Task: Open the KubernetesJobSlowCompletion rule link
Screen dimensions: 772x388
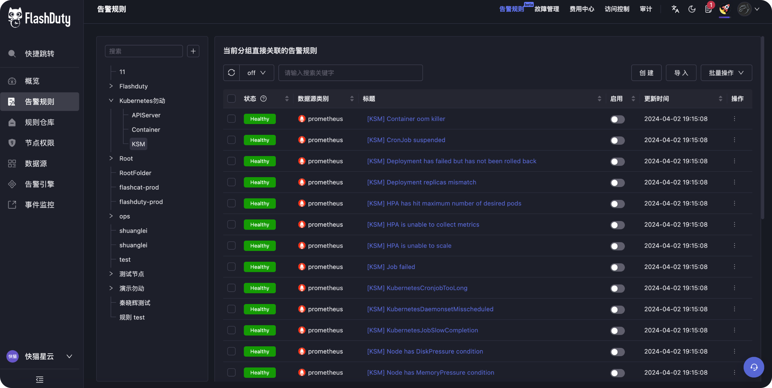Action: (x=423, y=330)
